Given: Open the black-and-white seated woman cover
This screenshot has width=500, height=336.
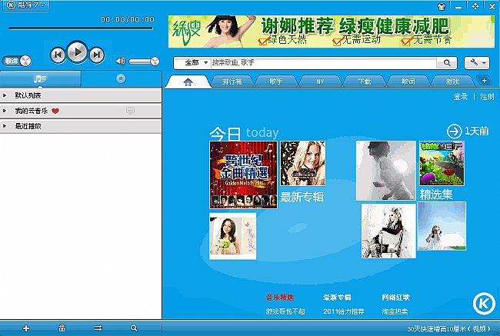Looking at the screenshot, I should 388,231.
